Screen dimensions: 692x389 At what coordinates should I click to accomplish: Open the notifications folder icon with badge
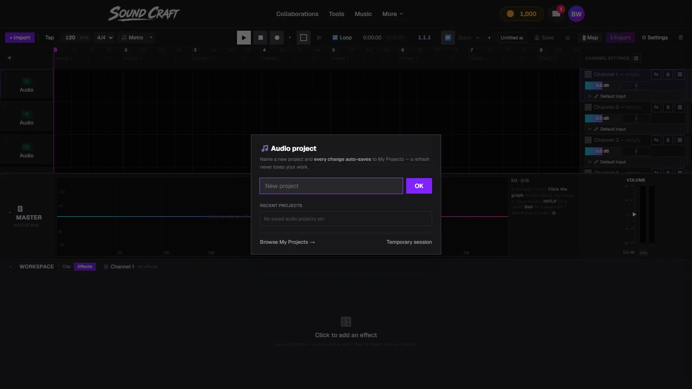point(556,14)
